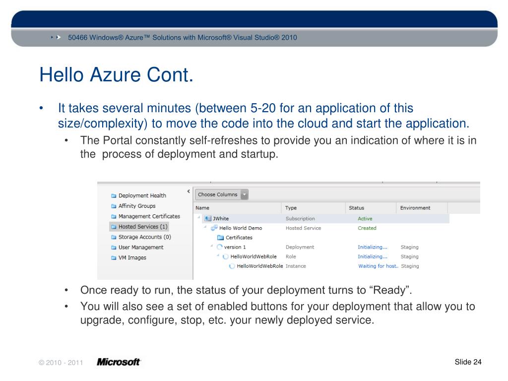Click the HelloWorldWebRole role spinner icon
The height and width of the screenshot is (381, 508).
coord(226,256)
